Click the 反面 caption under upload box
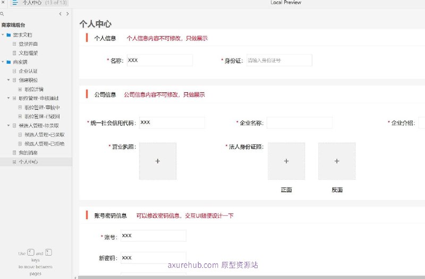This screenshot has height=279, width=425. (x=337, y=190)
